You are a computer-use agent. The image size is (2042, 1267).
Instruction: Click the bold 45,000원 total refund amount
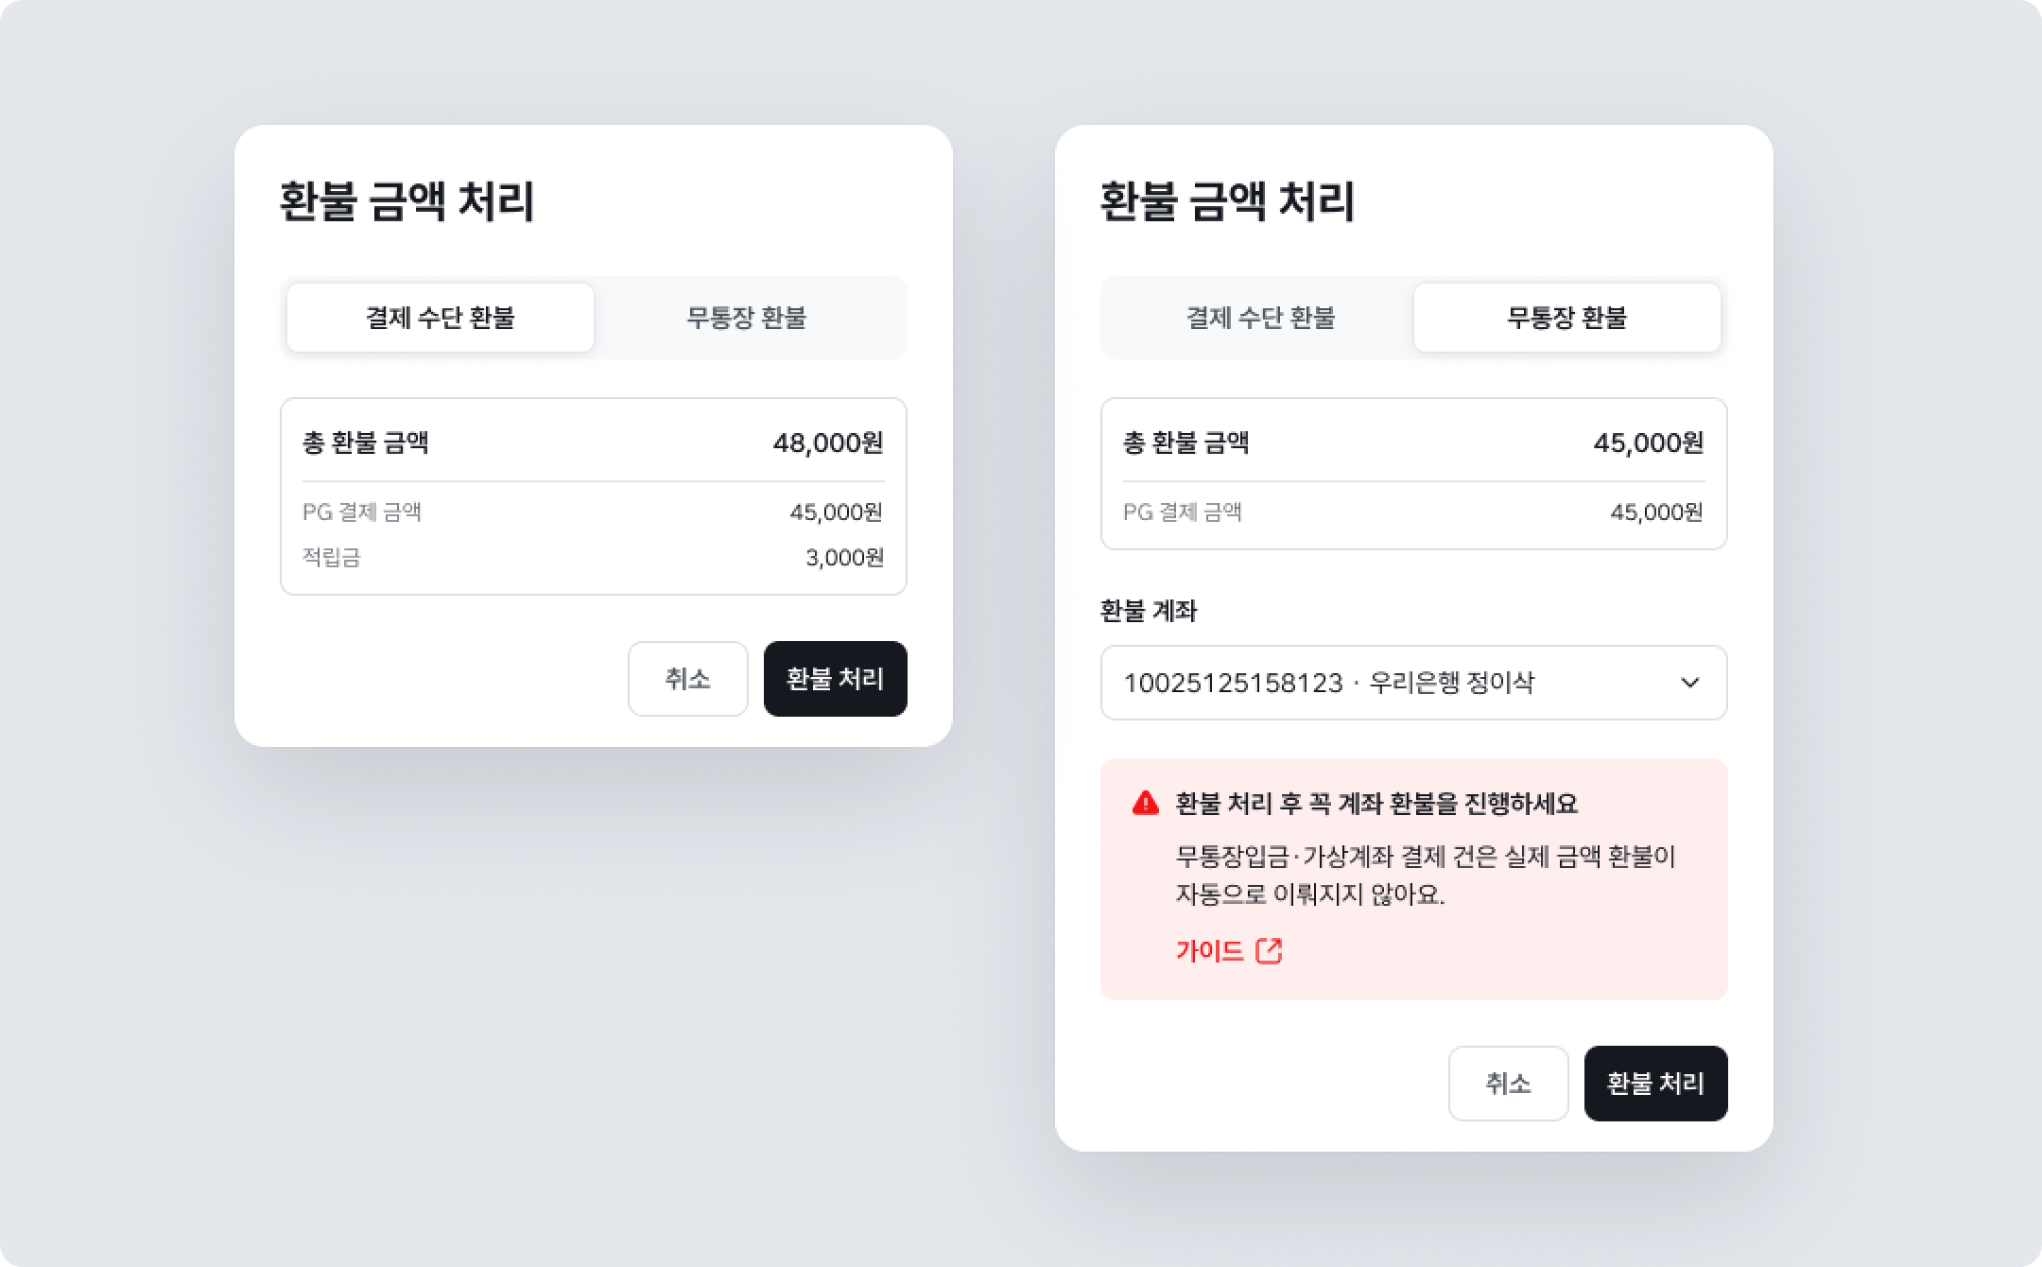[1648, 443]
